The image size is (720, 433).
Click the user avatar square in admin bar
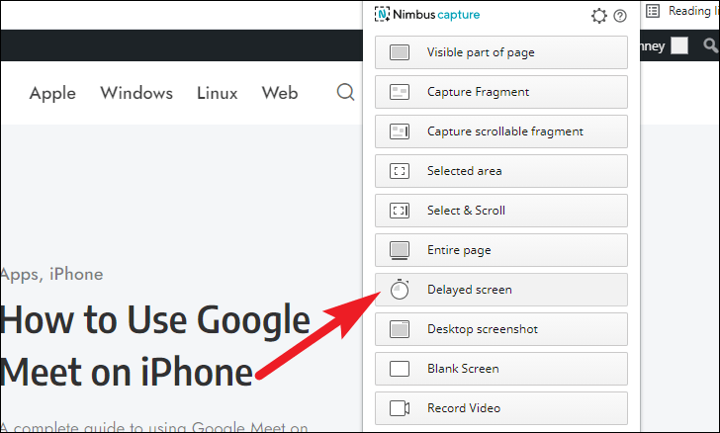[679, 45]
